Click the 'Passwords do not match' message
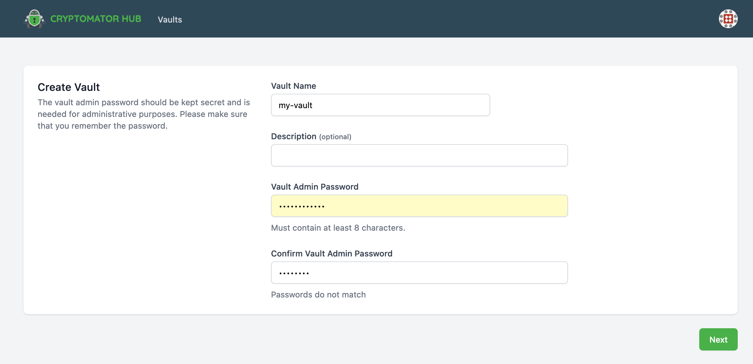 click(318, 295)
